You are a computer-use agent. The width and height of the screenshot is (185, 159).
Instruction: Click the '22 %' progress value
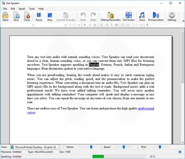point(152,157)
